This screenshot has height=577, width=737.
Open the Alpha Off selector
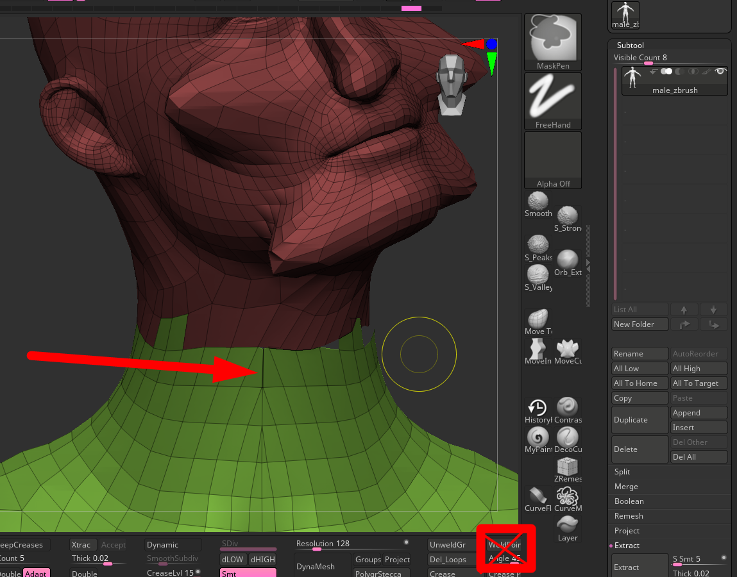point(553,160)
